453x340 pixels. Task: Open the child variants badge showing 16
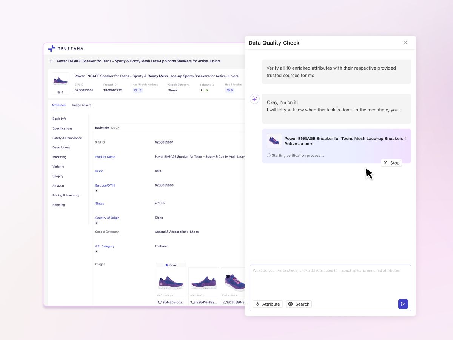137,90
